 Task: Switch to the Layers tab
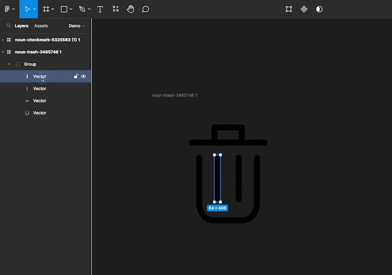[x=22, y=26]
